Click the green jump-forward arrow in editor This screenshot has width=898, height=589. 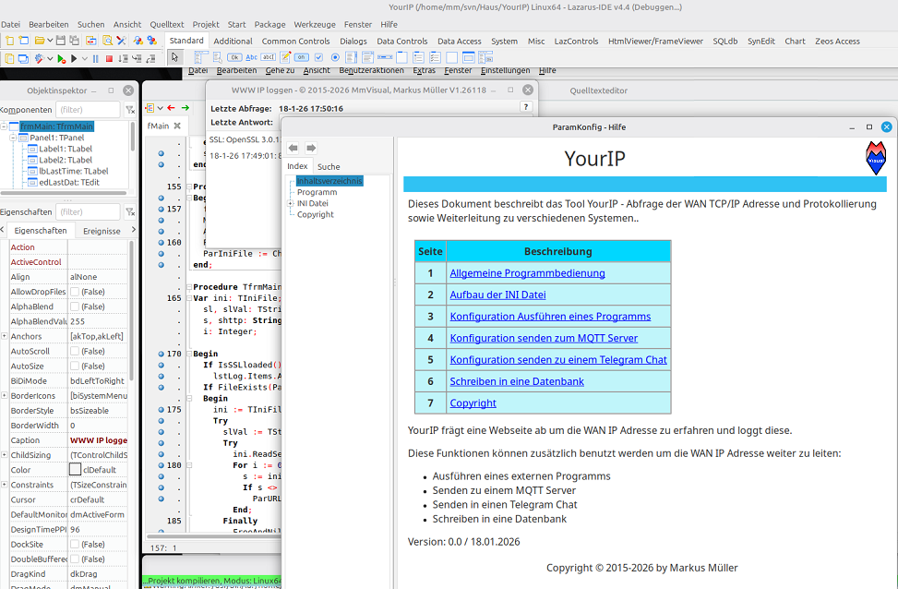[x=186, y=108]
